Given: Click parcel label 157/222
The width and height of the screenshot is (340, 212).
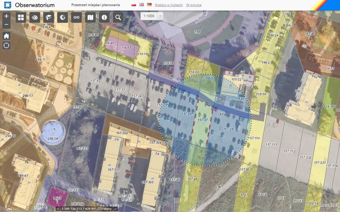Looking at the screenshot, I should pos(306,157).
